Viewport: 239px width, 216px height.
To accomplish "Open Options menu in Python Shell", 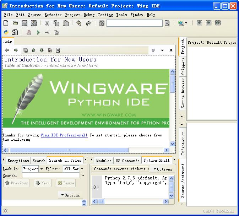I will pos(163,169).
